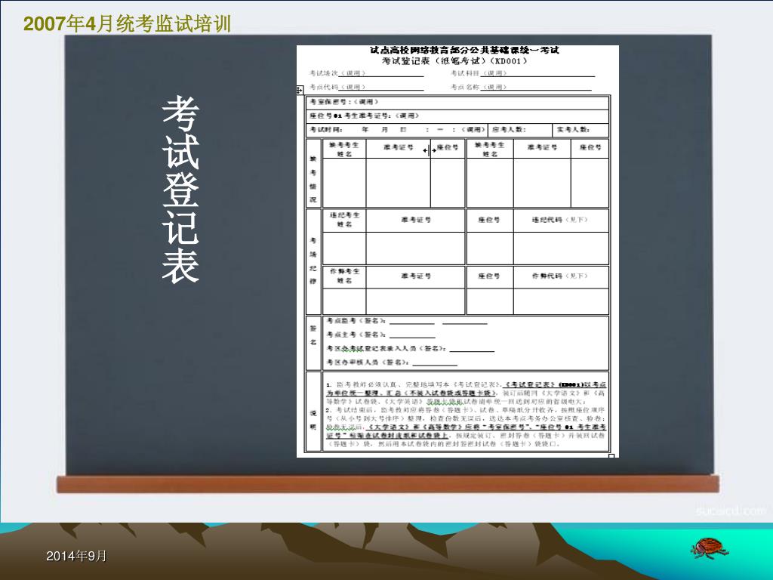
Task: Click the vertical 缺考情况 label cell
Action: coord(313,173)
